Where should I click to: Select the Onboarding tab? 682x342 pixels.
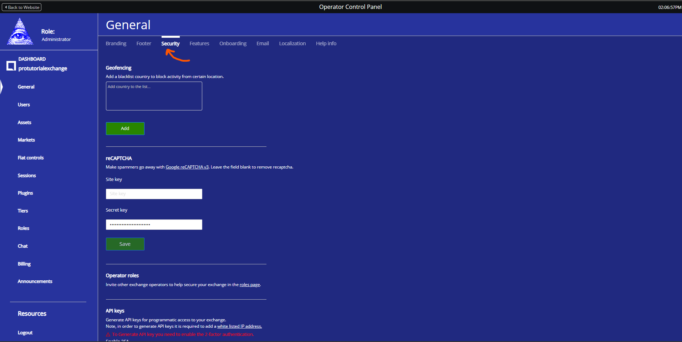tap(233, 43)
